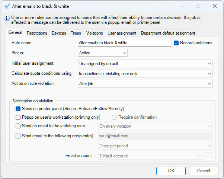This screenshot has width=224, height=179.
Task: Open the Calculate quota conditions dropdown
Action: click(145, 74)
